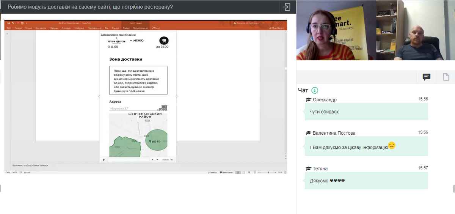Click the save icon in PowerPoint title bar
The width and height of the screenshot is (455, 214).
point(8,23)
